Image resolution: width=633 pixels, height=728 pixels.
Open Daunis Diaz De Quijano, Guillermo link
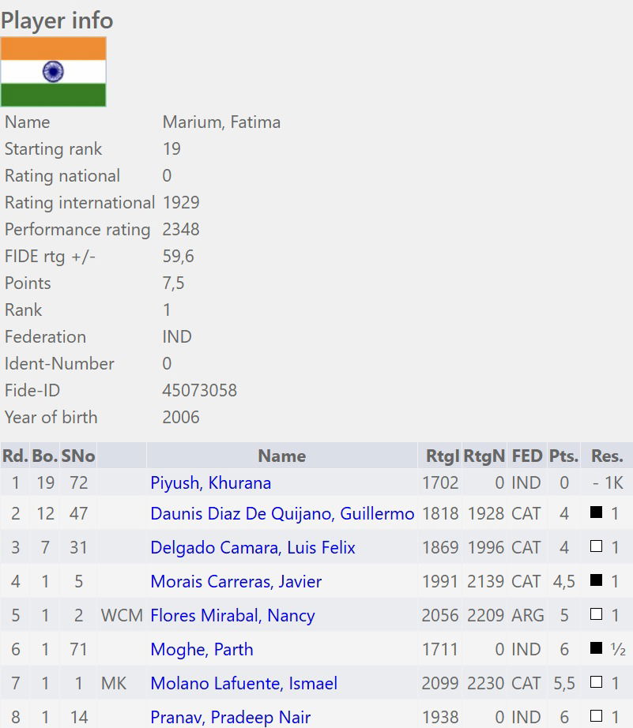click(282, 513)
